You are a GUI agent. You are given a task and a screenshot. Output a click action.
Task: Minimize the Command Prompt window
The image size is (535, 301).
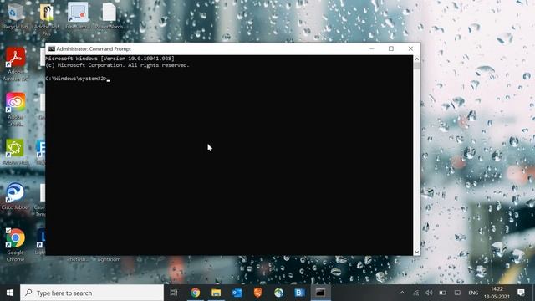[x=372, y=48]
